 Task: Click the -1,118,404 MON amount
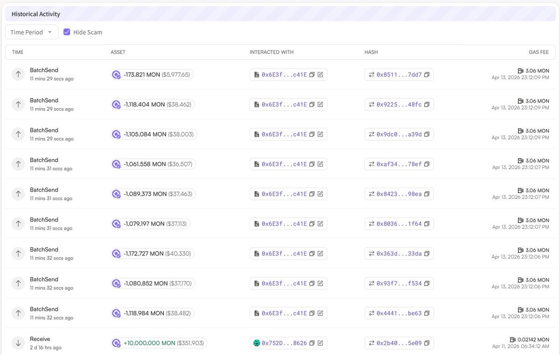point(144,104)
